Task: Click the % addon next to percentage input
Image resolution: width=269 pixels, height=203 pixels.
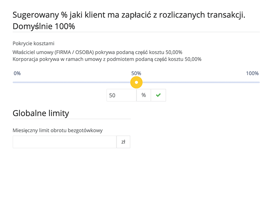Action: (x=144, y=95)
